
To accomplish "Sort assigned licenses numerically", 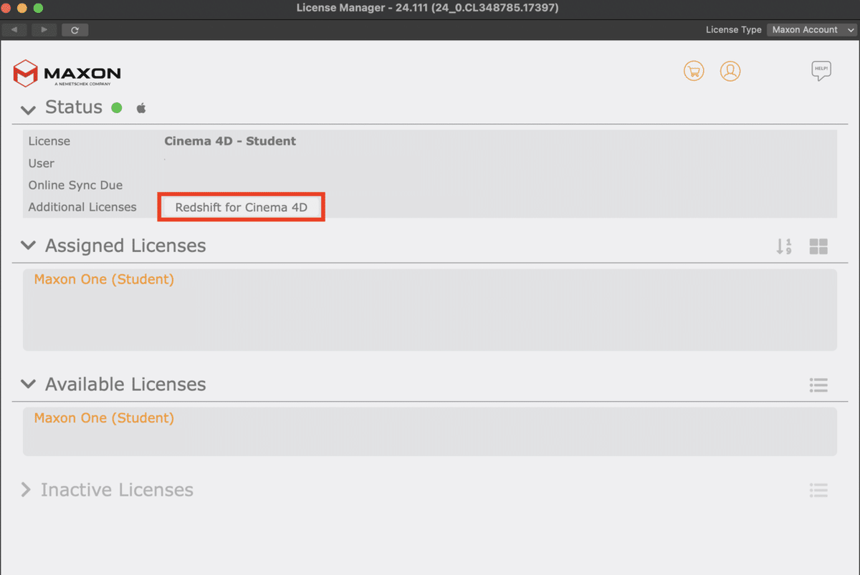I will click(x=784, y=247).
